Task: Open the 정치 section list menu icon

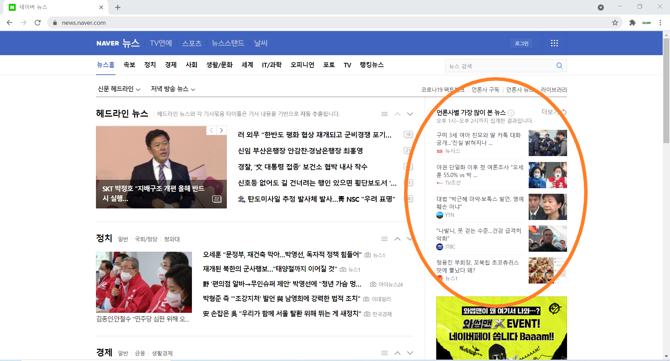Action: 385,239
